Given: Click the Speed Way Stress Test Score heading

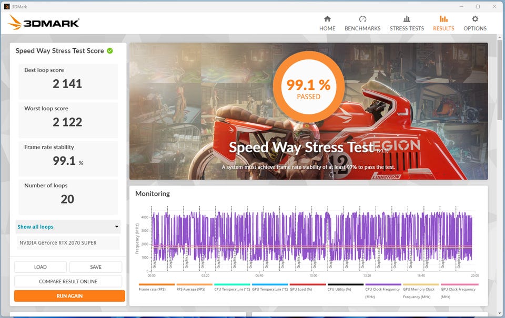Looking at the screenshot, I should tap(59, 51).
